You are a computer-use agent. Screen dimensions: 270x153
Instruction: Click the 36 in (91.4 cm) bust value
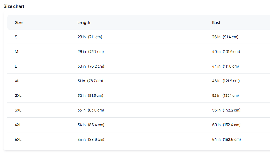(x=225, y=37)
